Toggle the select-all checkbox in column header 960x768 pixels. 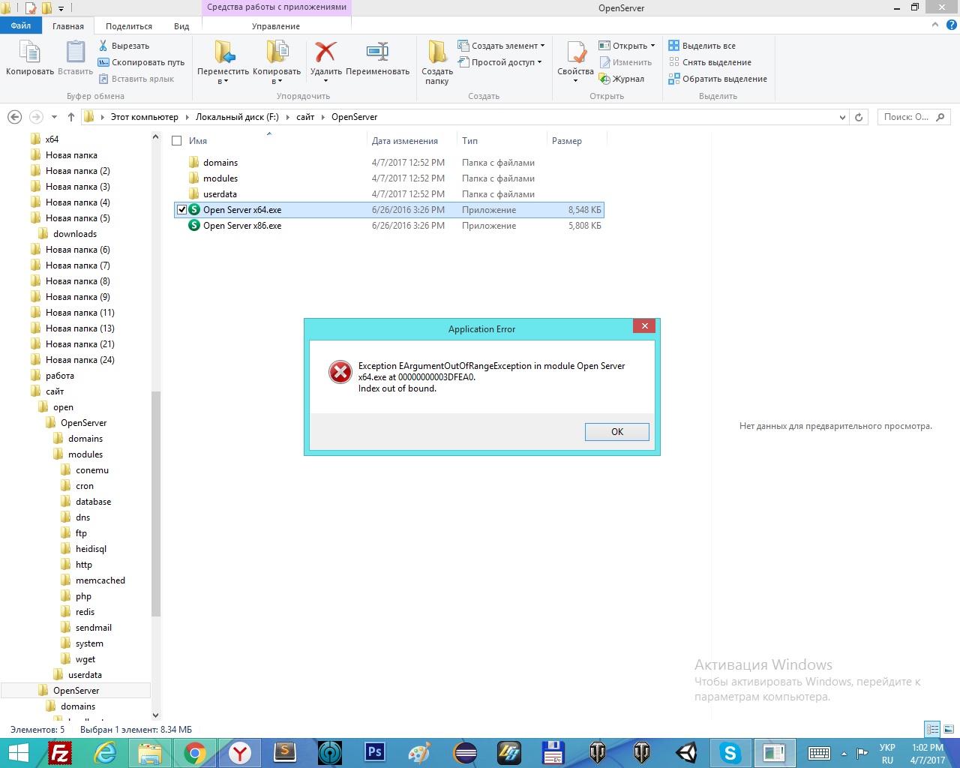point(177,141)
